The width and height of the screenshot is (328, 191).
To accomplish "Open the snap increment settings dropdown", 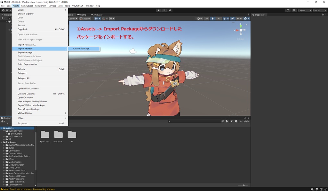I will coord(112,19).
